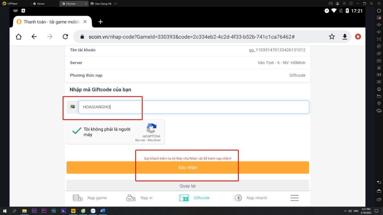Open a new Chrome tab with plus

pyautogui.click(x=100, y=22)
